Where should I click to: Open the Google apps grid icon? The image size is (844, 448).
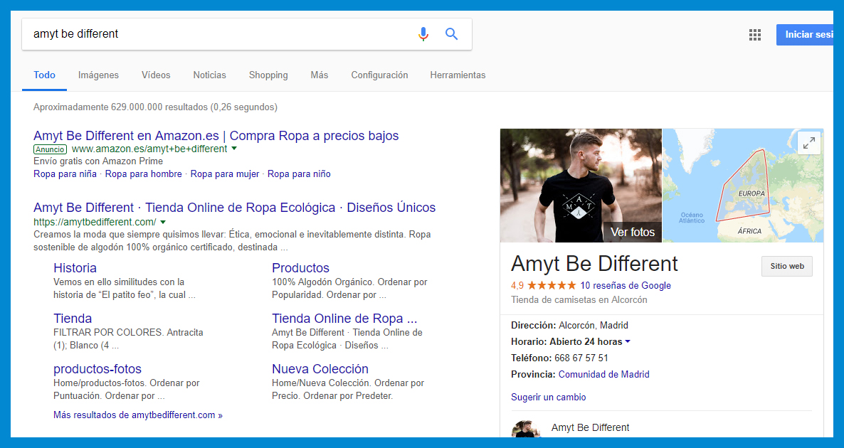coord(755,35)
